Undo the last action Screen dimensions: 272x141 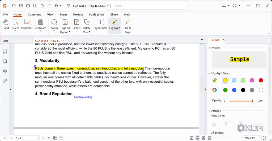(42, 6)
